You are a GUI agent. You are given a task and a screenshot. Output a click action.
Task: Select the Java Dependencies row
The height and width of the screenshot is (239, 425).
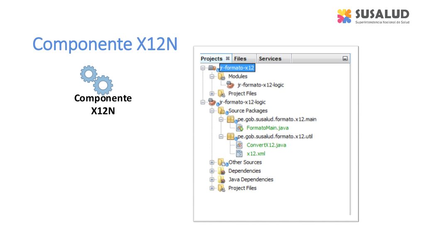click(251, 179)
